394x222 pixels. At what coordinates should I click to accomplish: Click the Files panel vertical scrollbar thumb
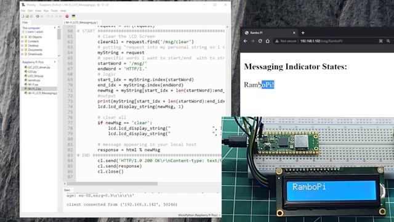(x=59, y=34)
